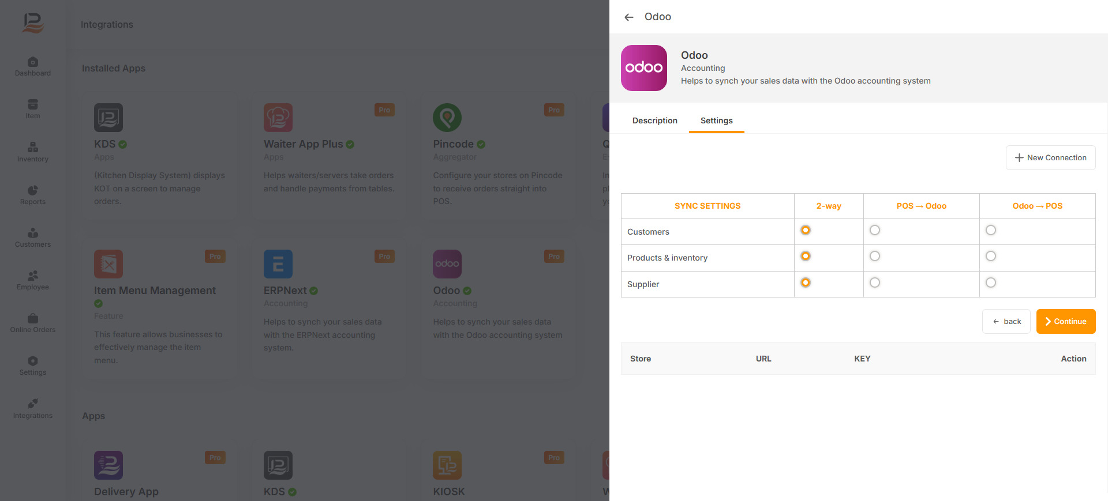The height and width of the screenshot is (501, 1108).
Task: Click the ERPNext card title
Action: (285, 291)
